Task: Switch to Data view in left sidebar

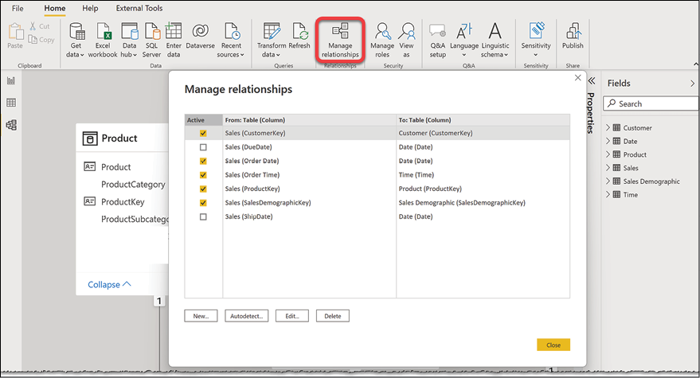Action: point(11,103)
